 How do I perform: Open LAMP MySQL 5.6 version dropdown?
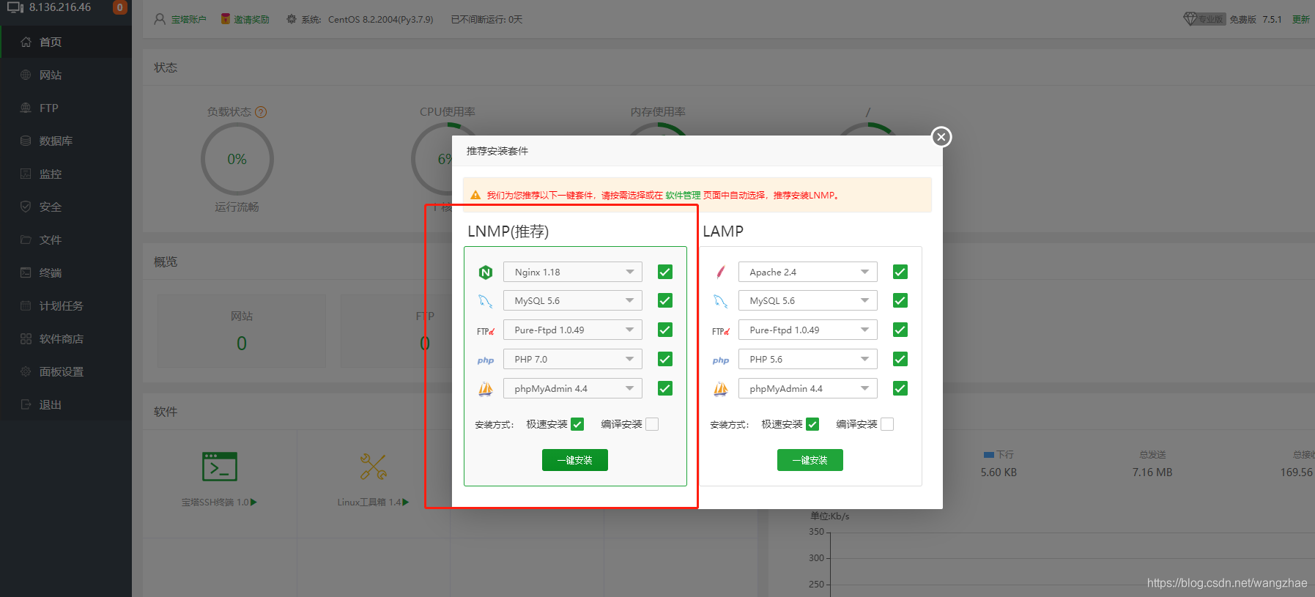tap(808, 300)
